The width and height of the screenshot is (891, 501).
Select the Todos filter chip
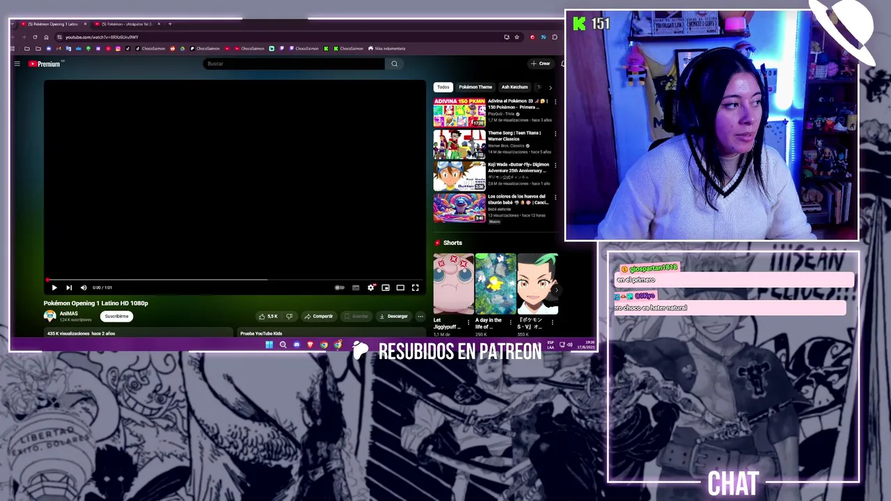click(x=443, y=87)
